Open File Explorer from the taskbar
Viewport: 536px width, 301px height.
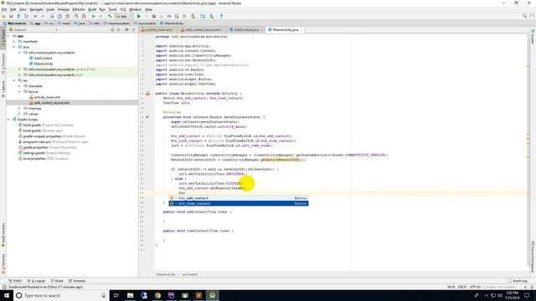coord(131,295)
